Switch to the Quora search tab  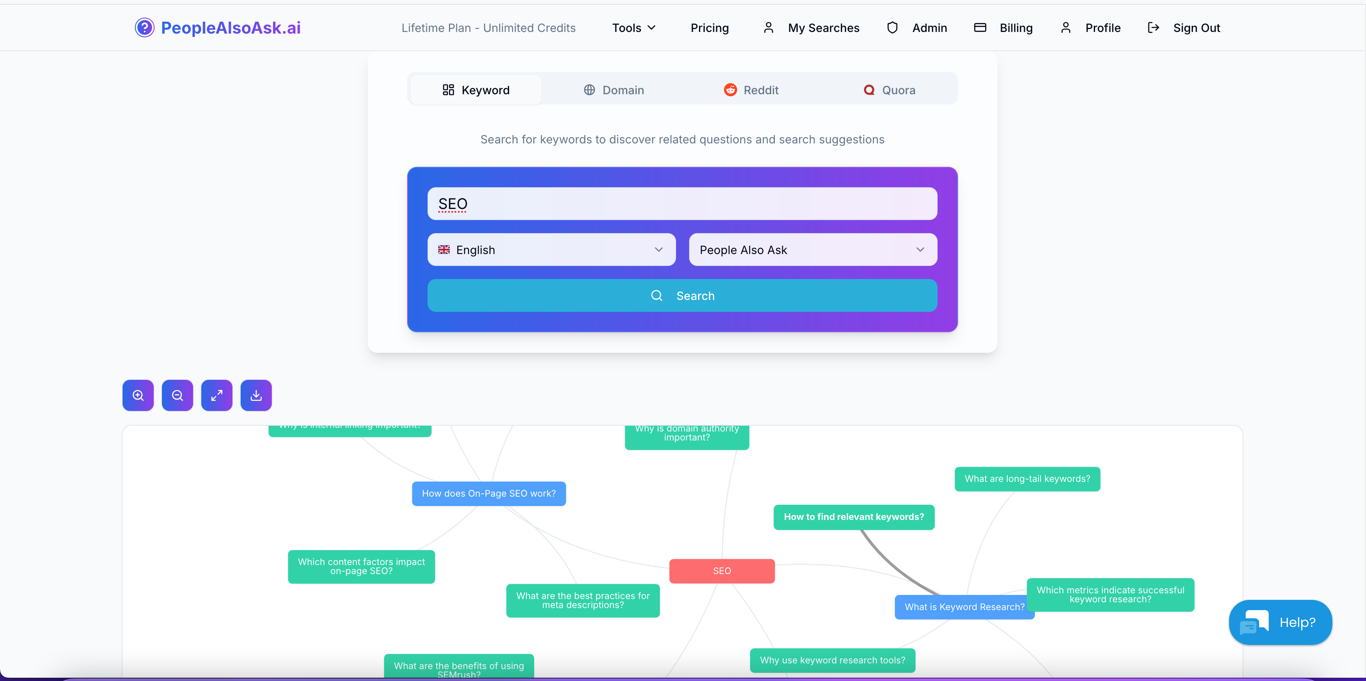point(890,90)
